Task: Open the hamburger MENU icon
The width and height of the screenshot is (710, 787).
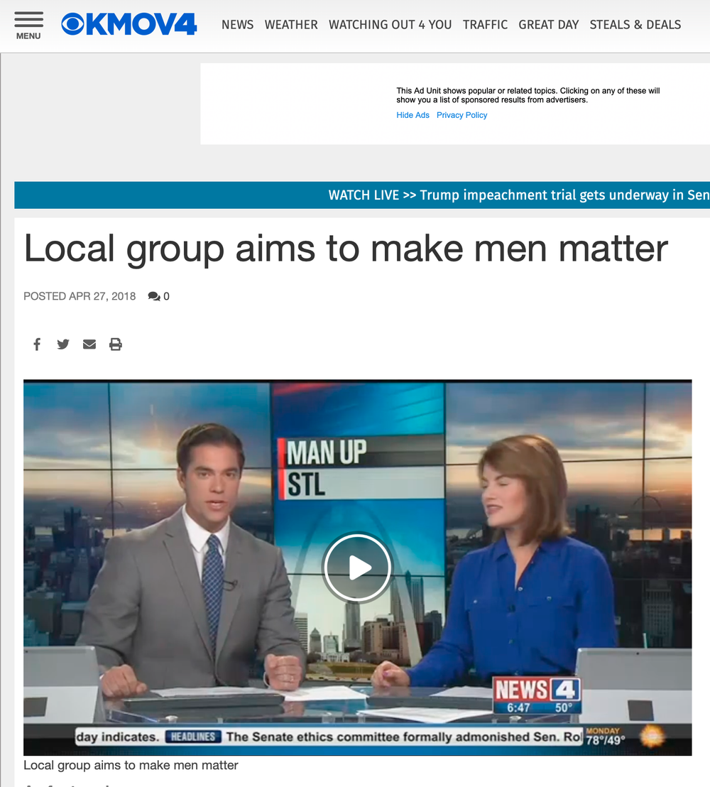Action: 28,25
